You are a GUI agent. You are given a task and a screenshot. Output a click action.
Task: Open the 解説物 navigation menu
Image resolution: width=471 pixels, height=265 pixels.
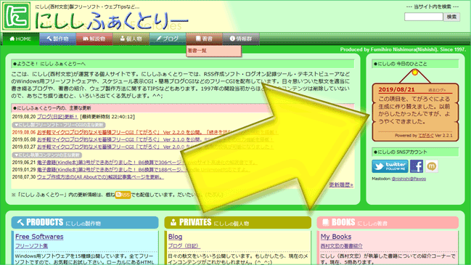(94, 38)
